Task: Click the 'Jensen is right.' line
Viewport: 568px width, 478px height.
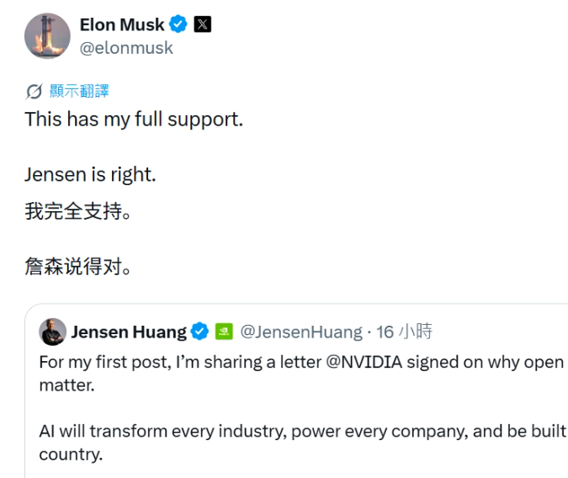Action: [90, 175]
